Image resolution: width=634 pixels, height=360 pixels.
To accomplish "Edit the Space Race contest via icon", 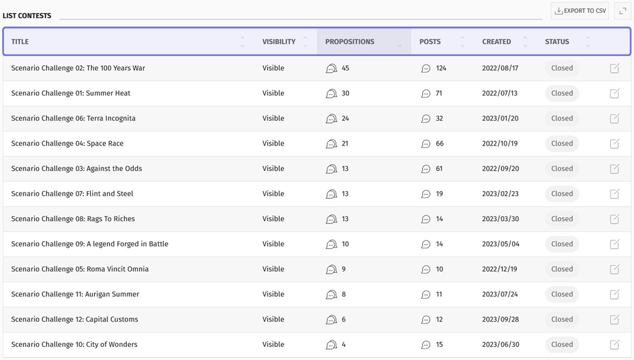I will [x=614, y=144].
